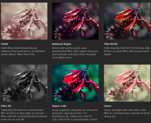
Task: Click the Clark filter title
Action: click(x=5, y=44)
